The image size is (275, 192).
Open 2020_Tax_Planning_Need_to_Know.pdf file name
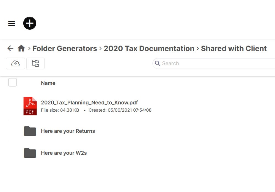click(x=89, y=103)
